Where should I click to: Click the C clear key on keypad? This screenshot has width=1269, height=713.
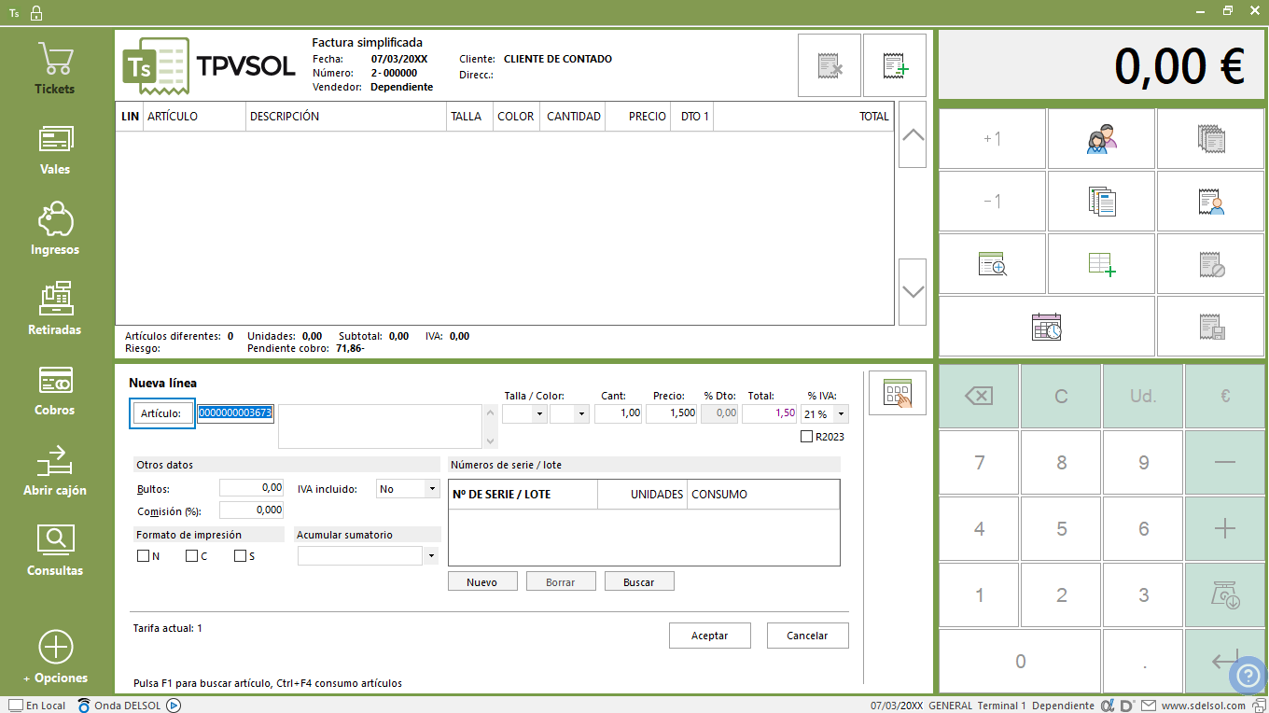1061,397
